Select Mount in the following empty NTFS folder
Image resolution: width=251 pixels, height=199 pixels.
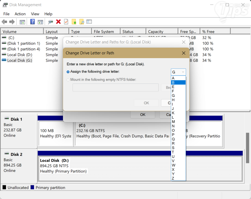68,80
